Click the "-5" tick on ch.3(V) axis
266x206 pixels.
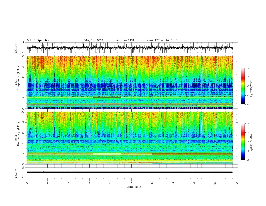23,178
